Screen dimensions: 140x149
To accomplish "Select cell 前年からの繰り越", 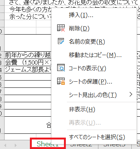I will pos(28,55).
